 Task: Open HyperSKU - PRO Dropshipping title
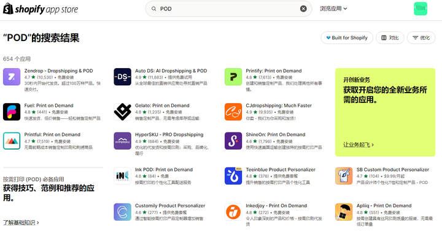tap(169, 134)
